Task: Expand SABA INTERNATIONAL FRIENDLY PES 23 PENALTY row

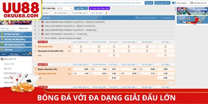Action: 35,22
